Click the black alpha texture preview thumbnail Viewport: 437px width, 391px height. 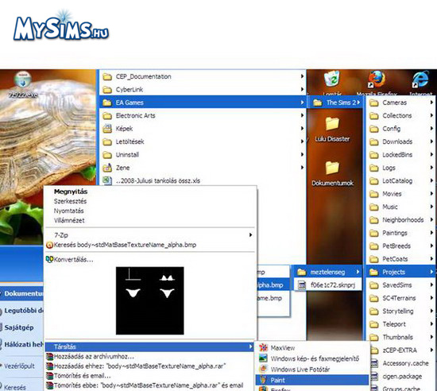(150, 300)
